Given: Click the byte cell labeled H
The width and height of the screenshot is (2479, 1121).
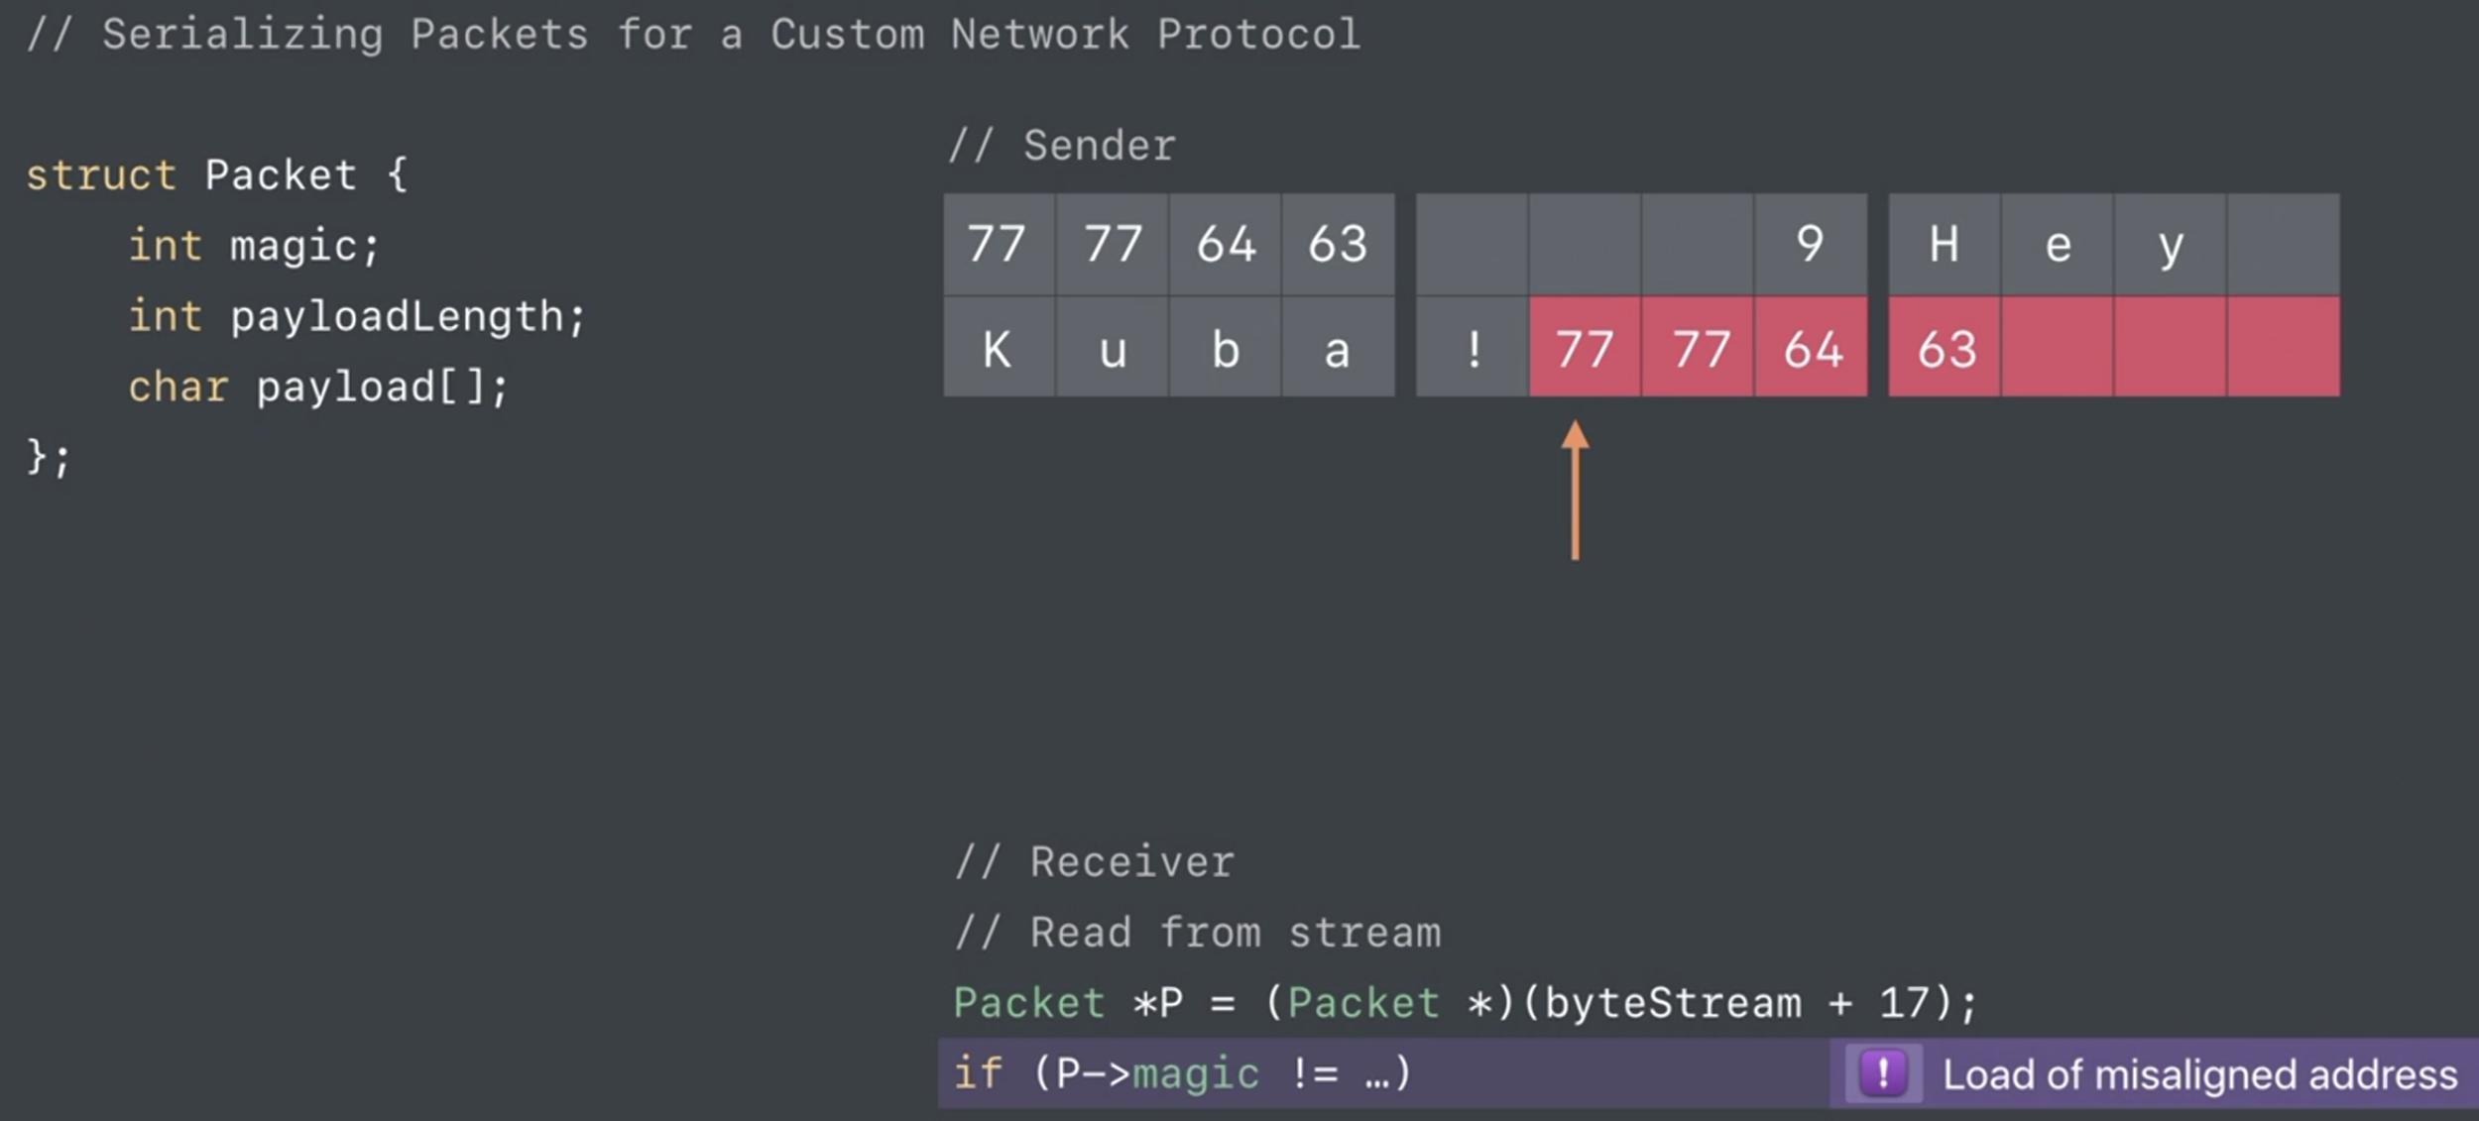Looking at the screenshot, I should pyautogui.click(x=1945, y=244).
